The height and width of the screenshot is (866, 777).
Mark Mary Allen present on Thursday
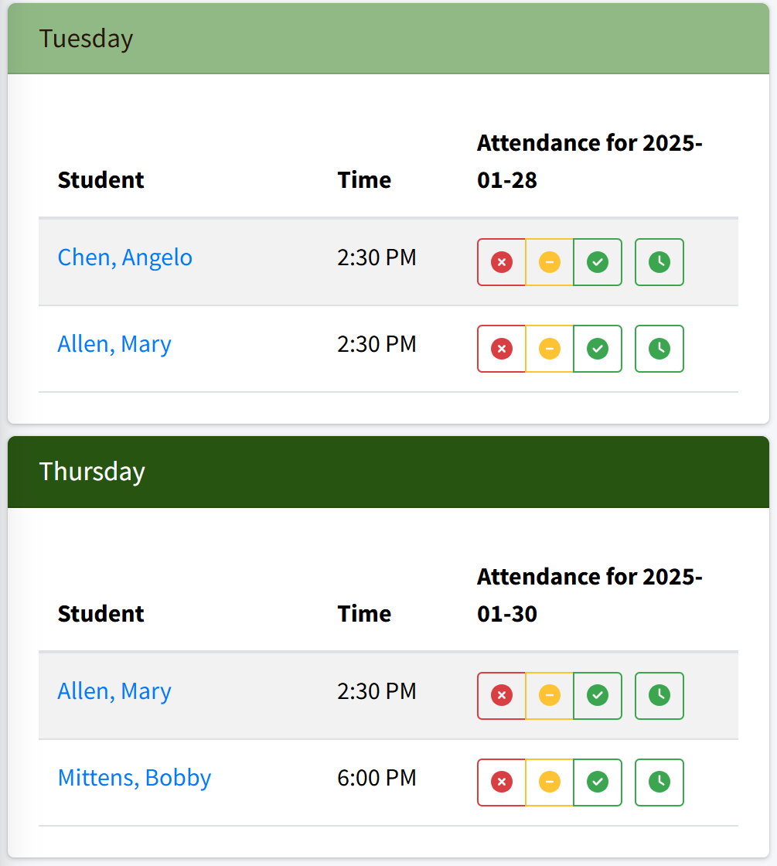(x=597, y=696)
